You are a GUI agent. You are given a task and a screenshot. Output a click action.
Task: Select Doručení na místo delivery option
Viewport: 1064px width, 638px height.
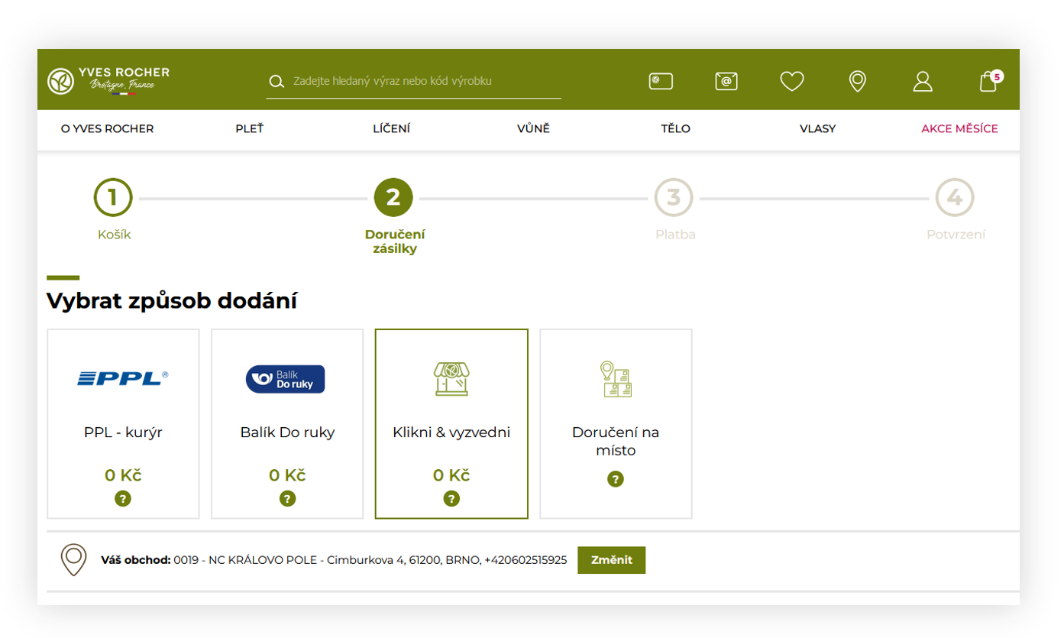tap(616, 424)
